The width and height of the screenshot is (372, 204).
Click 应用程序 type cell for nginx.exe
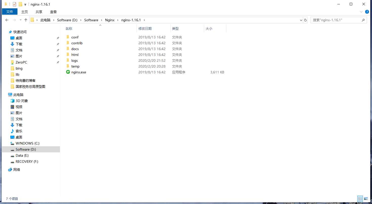coord(179,72)
